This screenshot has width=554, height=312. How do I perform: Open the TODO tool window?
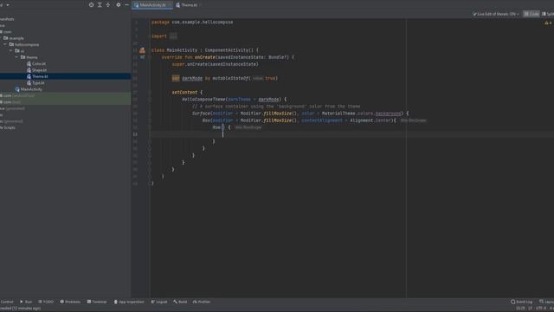pos(46,302)
